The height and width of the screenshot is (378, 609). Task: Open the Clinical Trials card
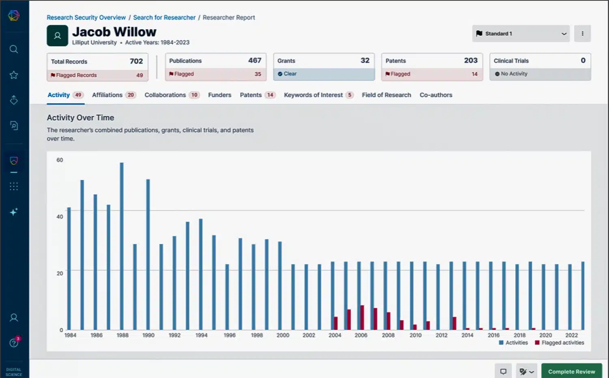point(540,67)
